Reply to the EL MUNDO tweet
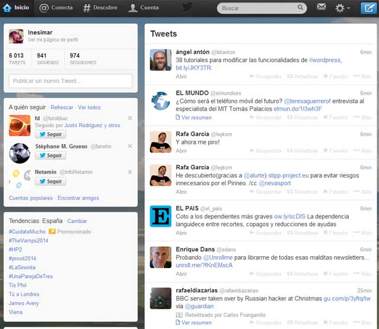Image resolution: width=379 pixels, height=329 pixels. point(265,117)
